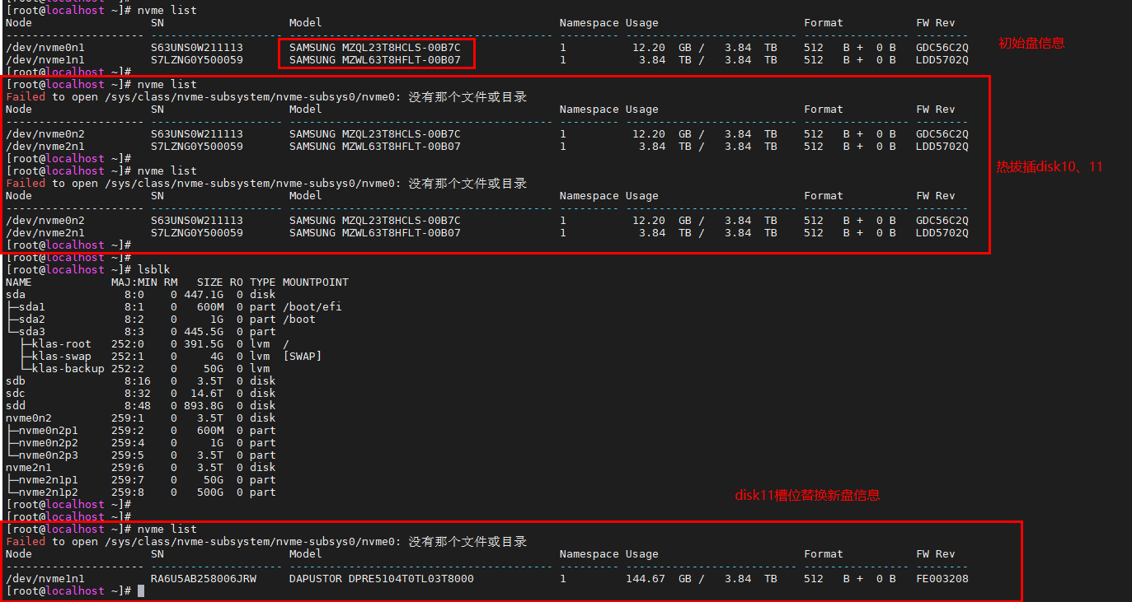Click the DAPUSTOR DPRE5104T0TL03T8000 model name

tap(381, 578)
